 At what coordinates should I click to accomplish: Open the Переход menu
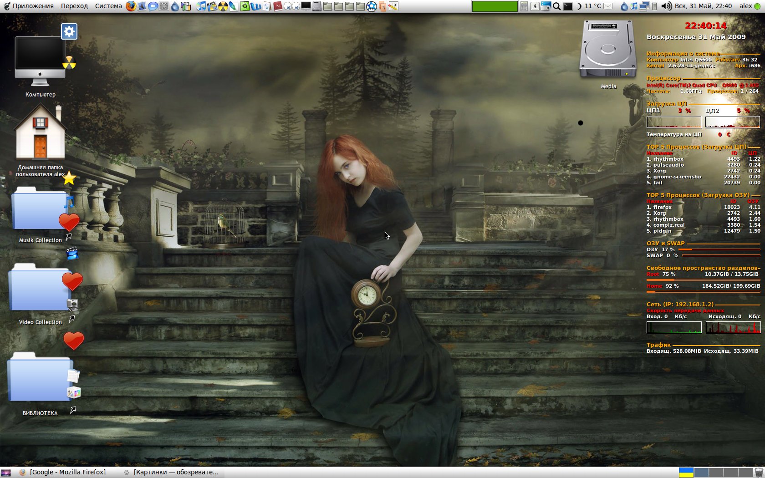click(x=75, y=6)
